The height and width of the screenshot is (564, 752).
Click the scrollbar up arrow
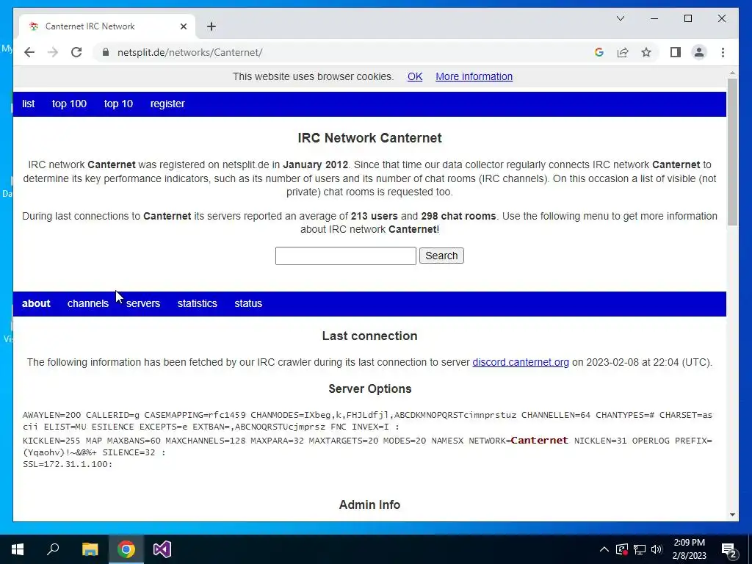pos(732,73)
